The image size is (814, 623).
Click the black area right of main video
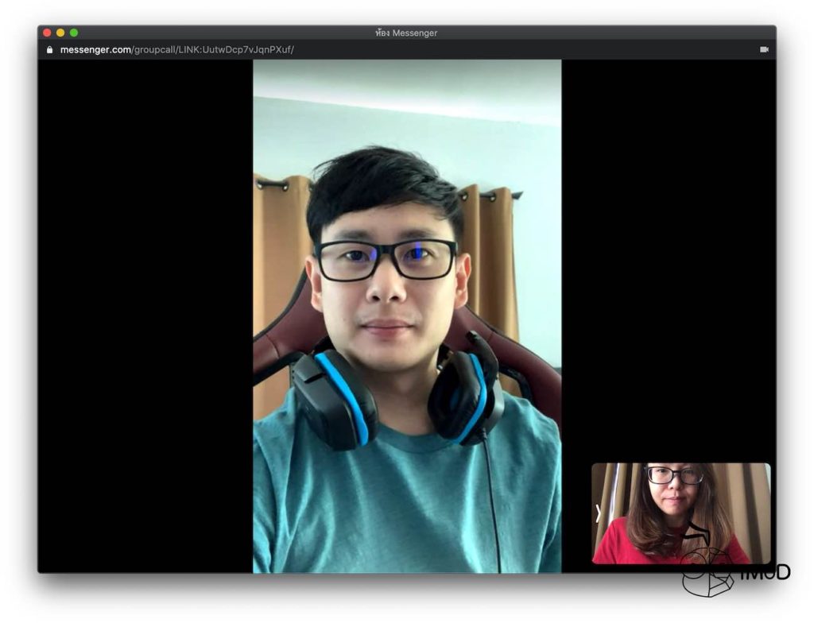click(668, 238)
